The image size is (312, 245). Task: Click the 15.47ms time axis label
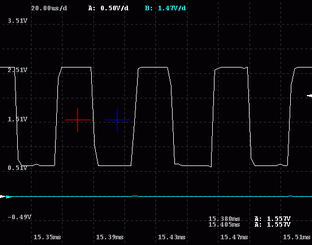[234, 237]
